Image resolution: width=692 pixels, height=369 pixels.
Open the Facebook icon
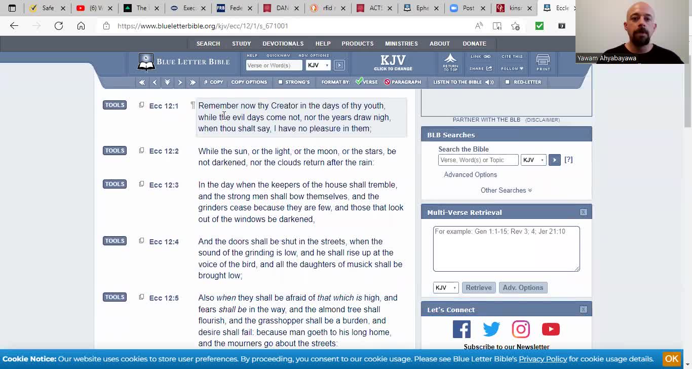click(x=462, y=329)
